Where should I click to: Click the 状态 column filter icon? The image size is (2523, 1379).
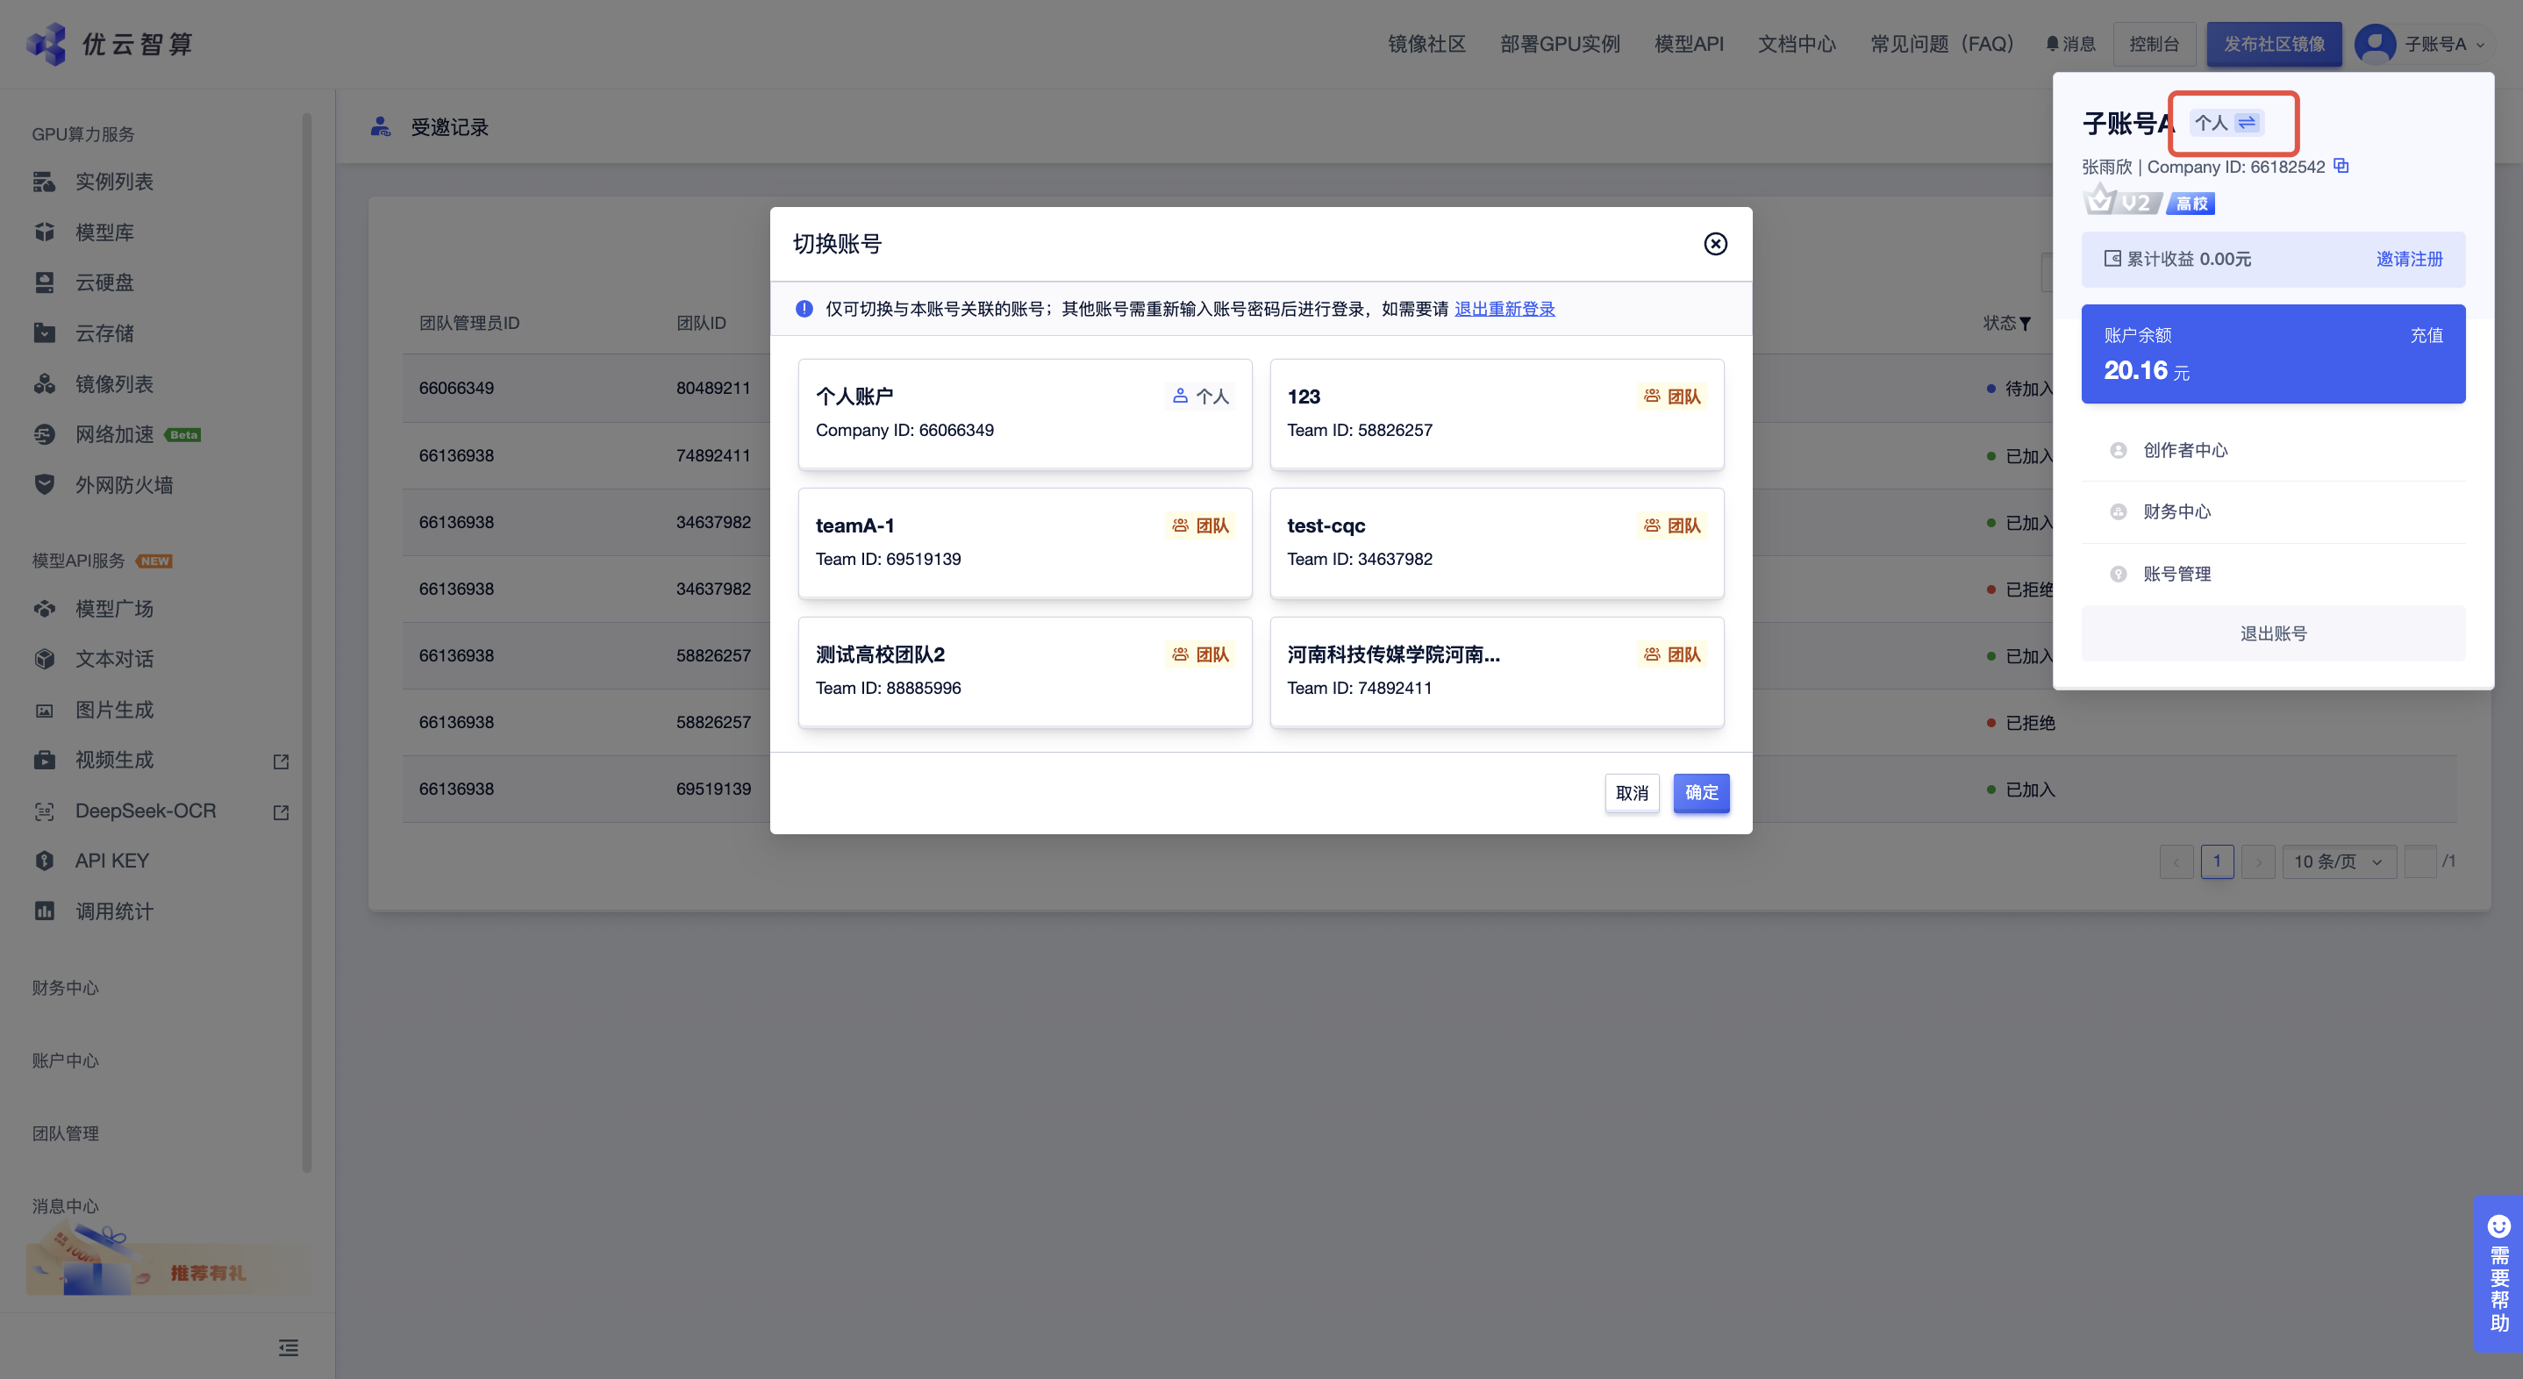[2026, 323]
